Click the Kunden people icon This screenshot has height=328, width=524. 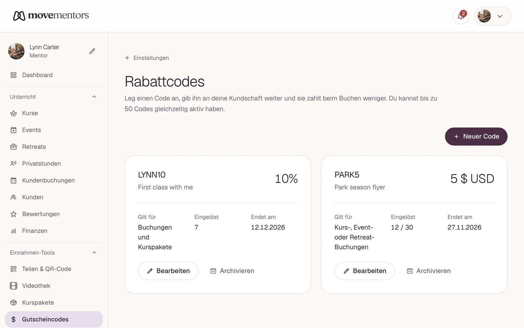pos(13,197)
